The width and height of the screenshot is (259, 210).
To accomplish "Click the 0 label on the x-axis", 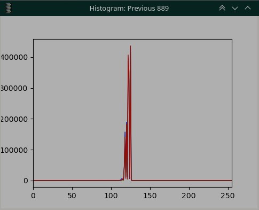I will (33, 196).
